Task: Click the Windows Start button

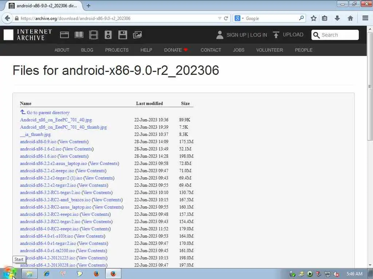Action: 9,274
